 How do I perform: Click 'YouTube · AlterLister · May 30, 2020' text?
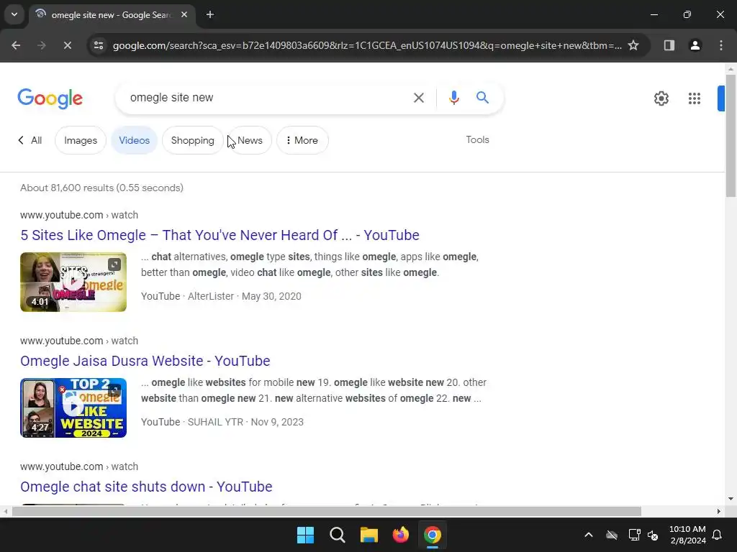[221, 296]
